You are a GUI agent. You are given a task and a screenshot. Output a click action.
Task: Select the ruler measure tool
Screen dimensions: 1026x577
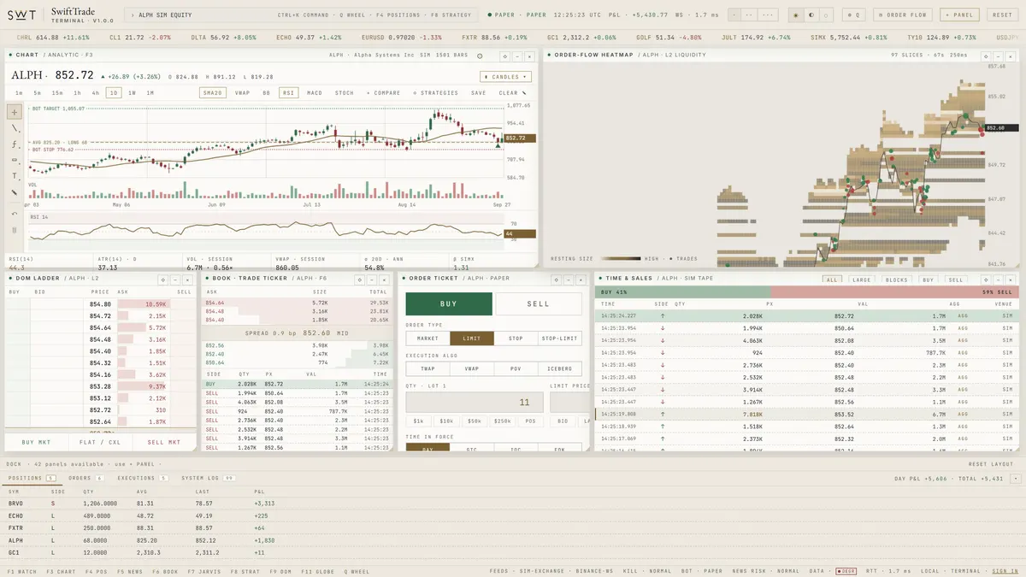click(15, 192)
